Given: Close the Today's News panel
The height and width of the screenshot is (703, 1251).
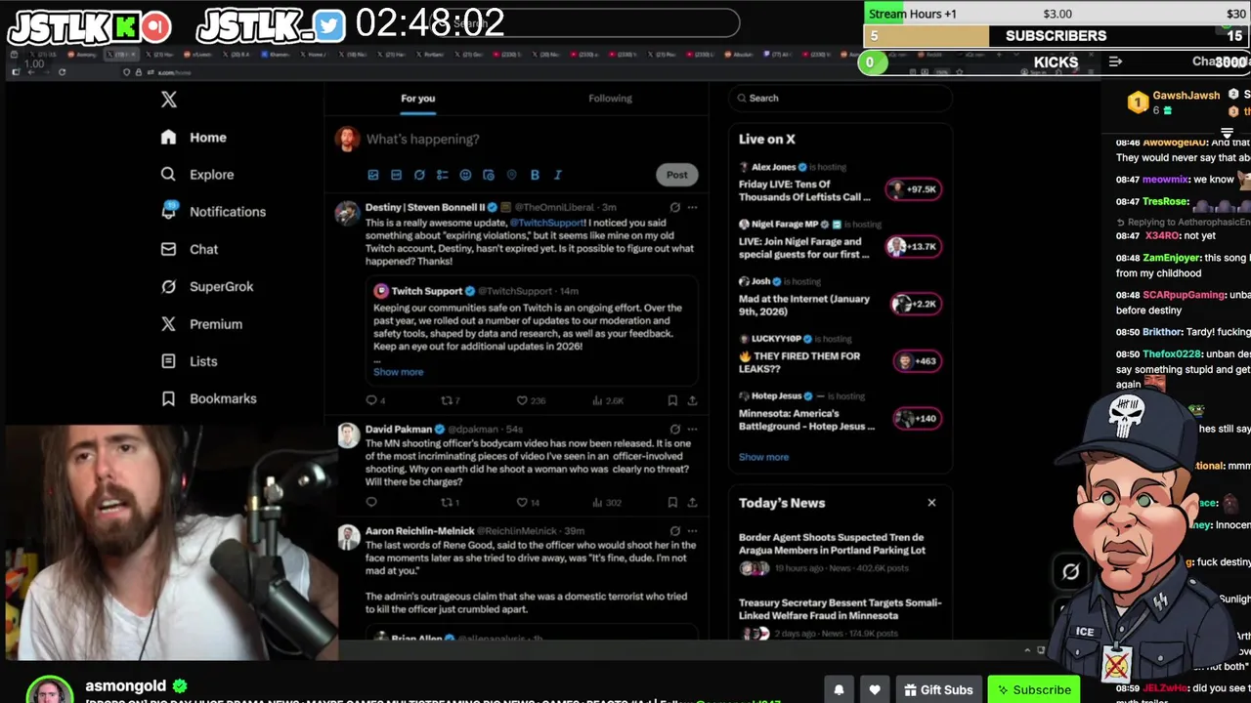Looking at the screenshot, I should point(931,503).
